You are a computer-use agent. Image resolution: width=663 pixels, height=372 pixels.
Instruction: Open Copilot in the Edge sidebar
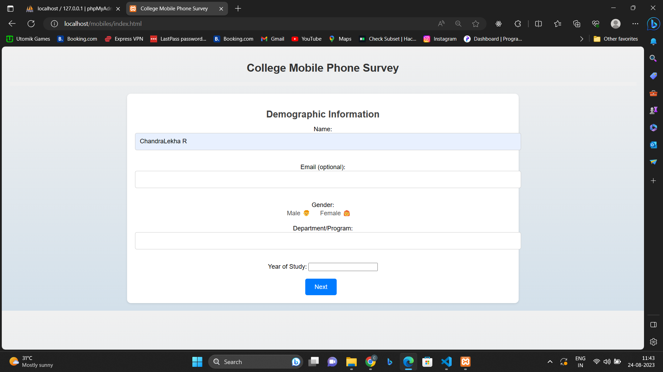click(x=654, y=23)
